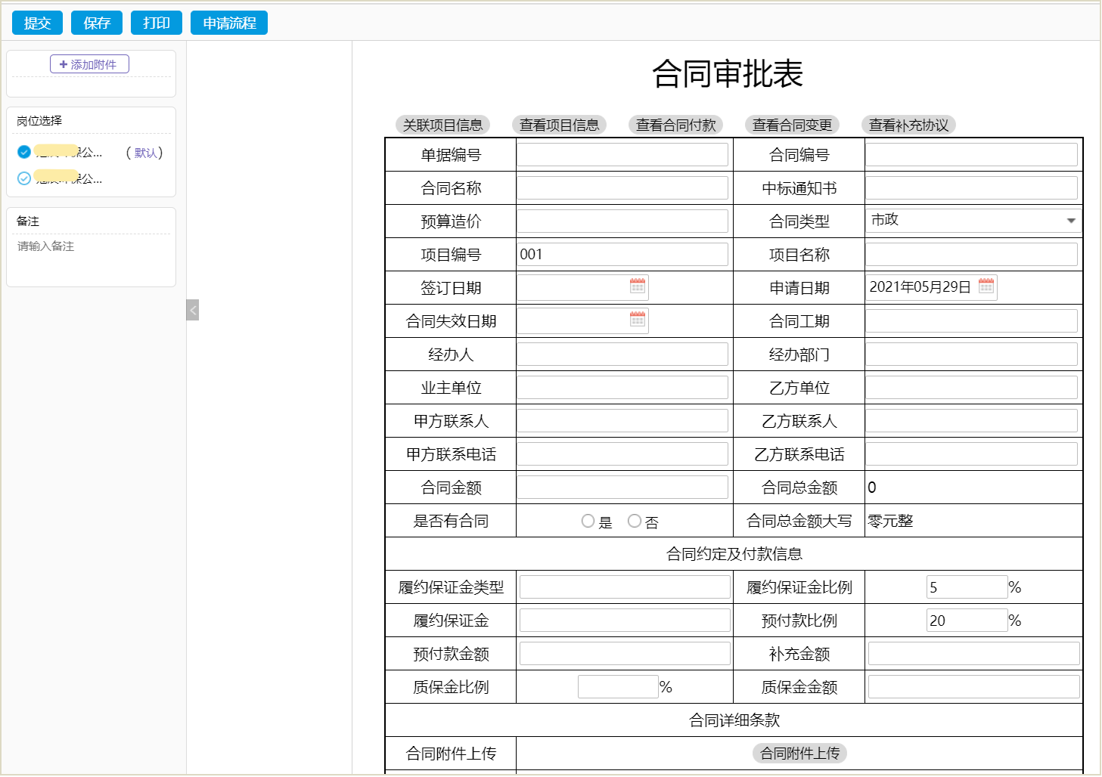Open calendar picker for 申请日期
Image resolution: width=1102 pixels, height=777 pixels.
986,286
